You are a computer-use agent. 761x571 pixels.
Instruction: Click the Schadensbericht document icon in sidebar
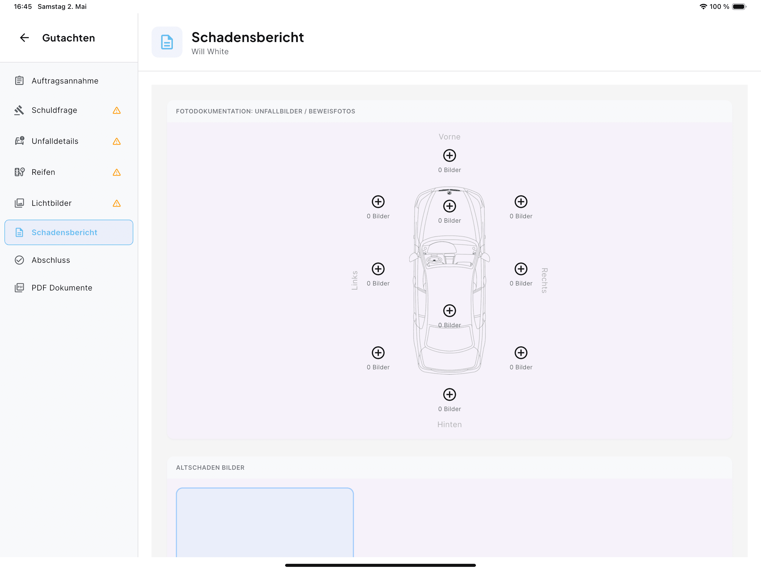coord(19,232)
